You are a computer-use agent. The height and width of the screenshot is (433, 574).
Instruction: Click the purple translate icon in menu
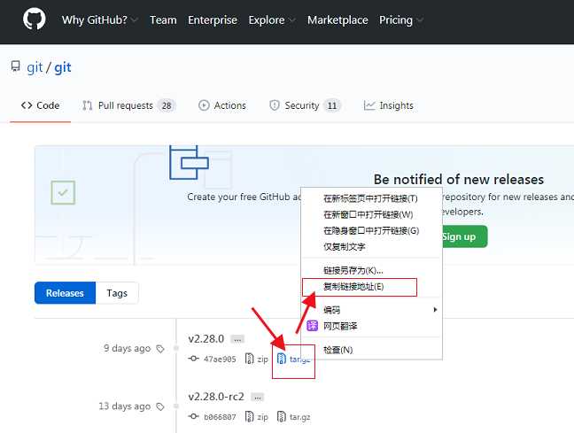pos(313,325)
